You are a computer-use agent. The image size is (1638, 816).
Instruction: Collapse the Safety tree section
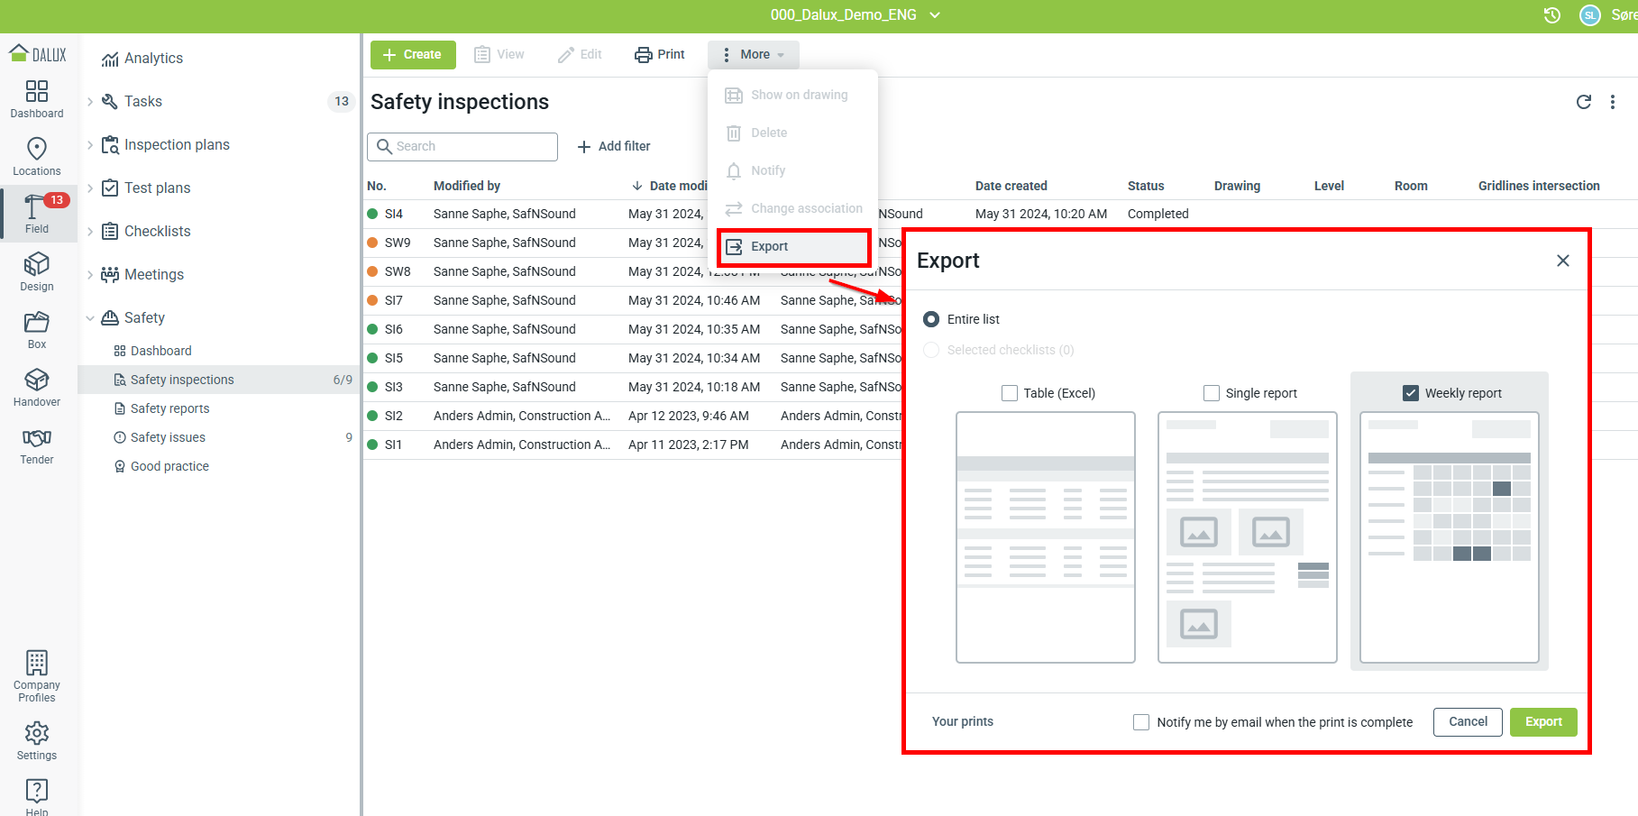(x=90, y=318)
